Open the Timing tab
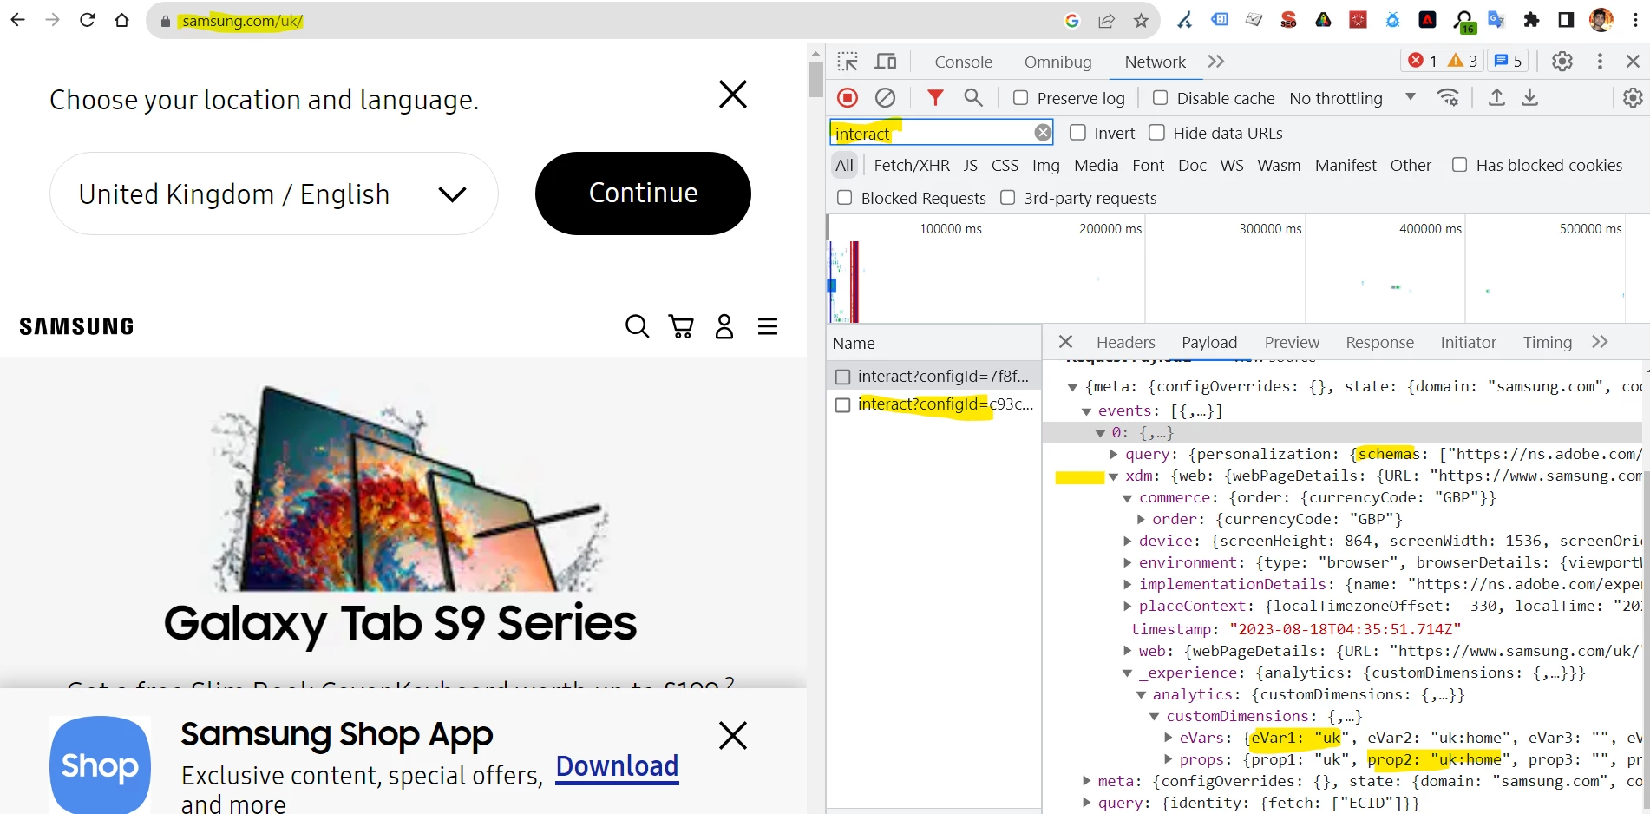The height and width of the screenshot is (814, 1650). [1547, 342]
